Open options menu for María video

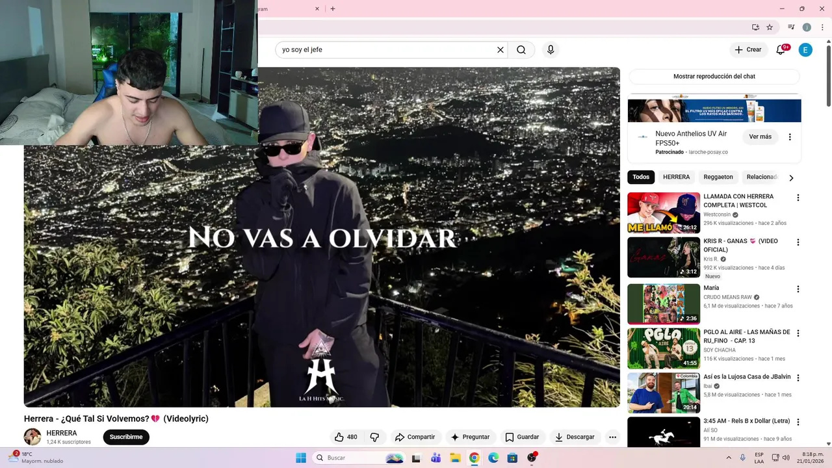point(798,289)
